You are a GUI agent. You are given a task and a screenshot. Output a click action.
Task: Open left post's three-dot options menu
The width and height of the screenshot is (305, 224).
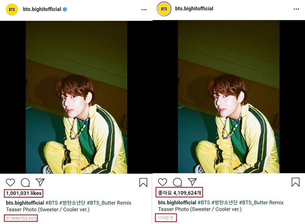144,10
